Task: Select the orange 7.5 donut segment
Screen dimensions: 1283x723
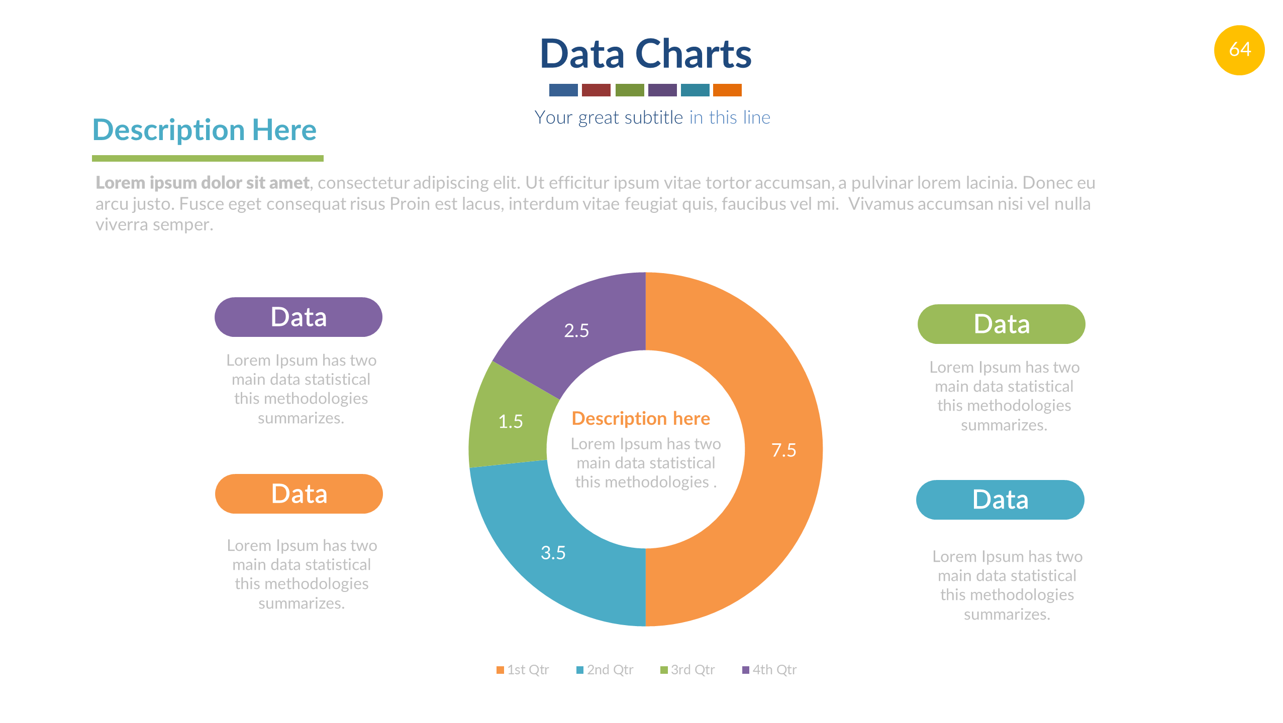Action: [x=783, y=450]
